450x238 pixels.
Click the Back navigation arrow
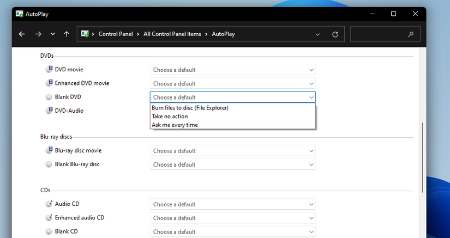(22, 34)
